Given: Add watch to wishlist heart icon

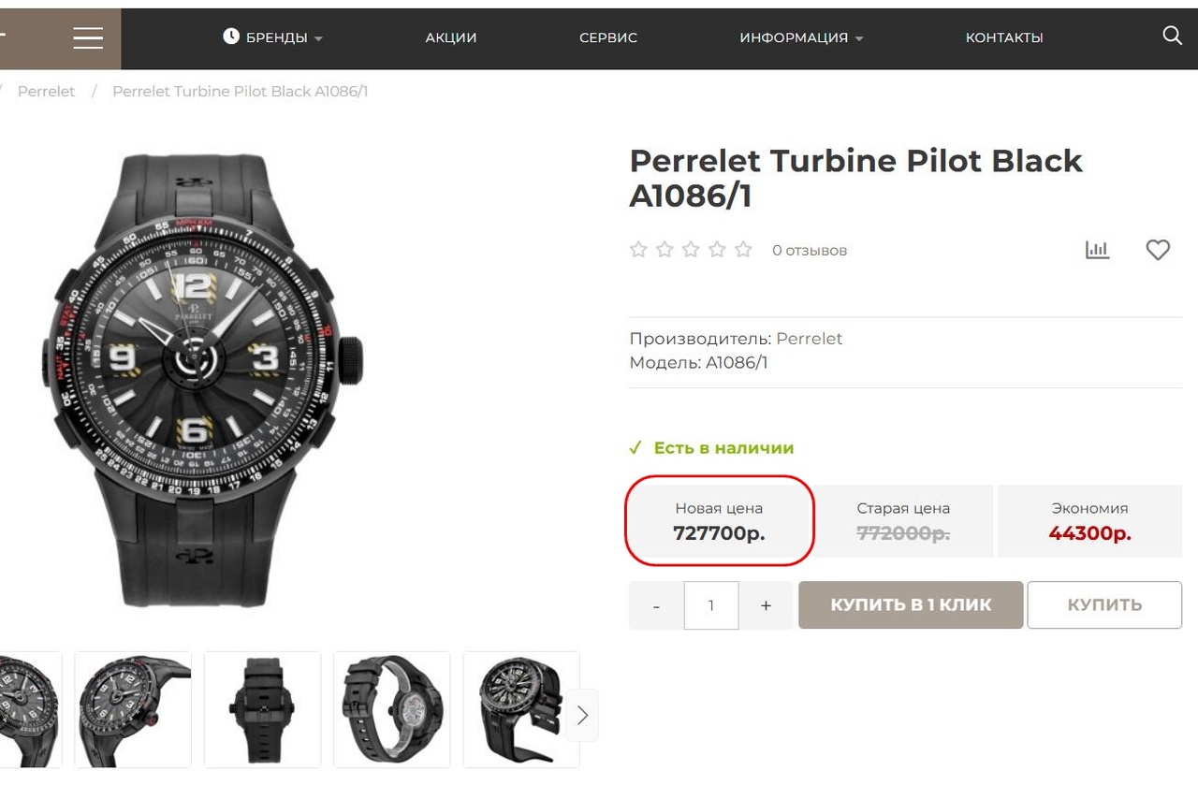Looking at the screenshot, I should pyautogui.click(x=1158, y=250).
